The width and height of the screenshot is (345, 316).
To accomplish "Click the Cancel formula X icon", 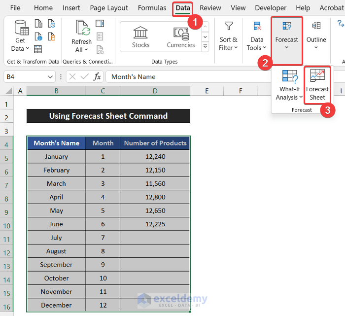I will [72, 77].
